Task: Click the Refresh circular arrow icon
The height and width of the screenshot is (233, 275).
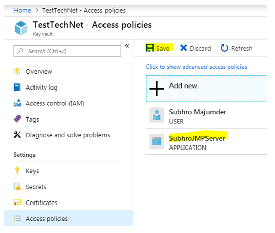Action: click(224, 48)
